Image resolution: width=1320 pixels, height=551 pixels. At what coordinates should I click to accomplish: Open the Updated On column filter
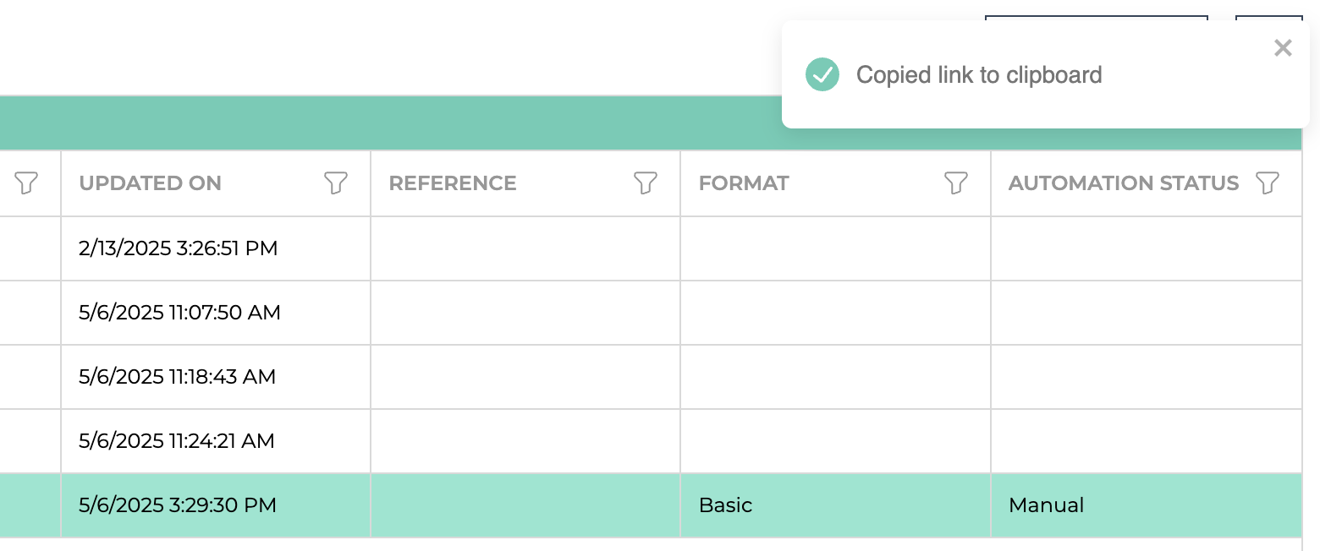coord(336,183)
